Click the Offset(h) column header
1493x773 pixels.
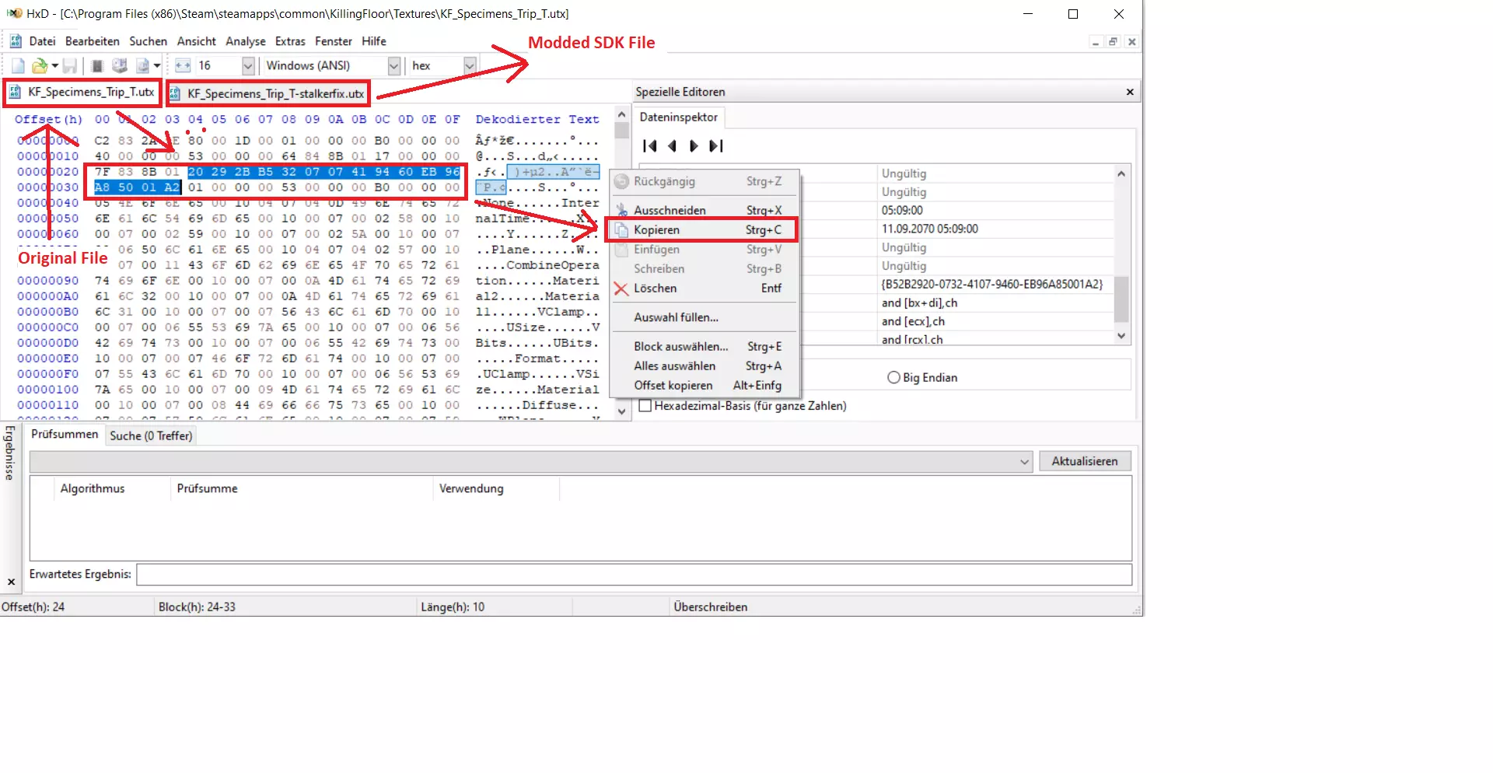tap(48, 120)
